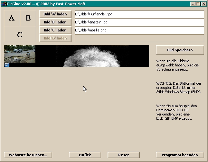Click the "BILD.GIF.BMP erzeugt." text line
The height and width of the screenshot is (162, 208).
[174, 118]
